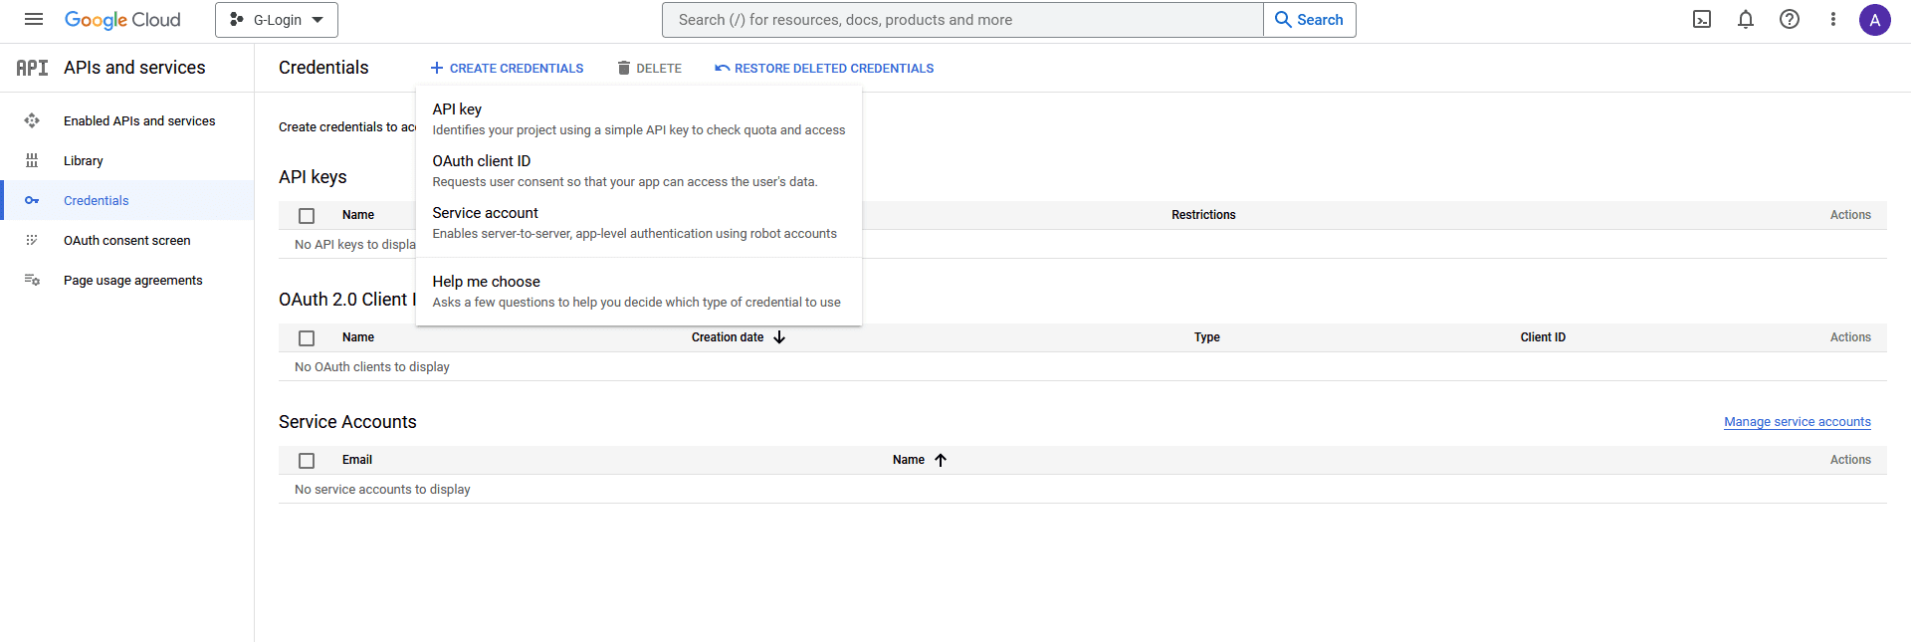Open the G-Login project selector dropdown
Screen dimensions: 1911x642
277,20
